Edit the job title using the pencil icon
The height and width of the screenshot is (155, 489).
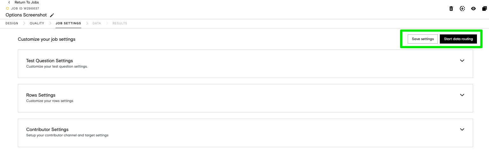[52, 15]
